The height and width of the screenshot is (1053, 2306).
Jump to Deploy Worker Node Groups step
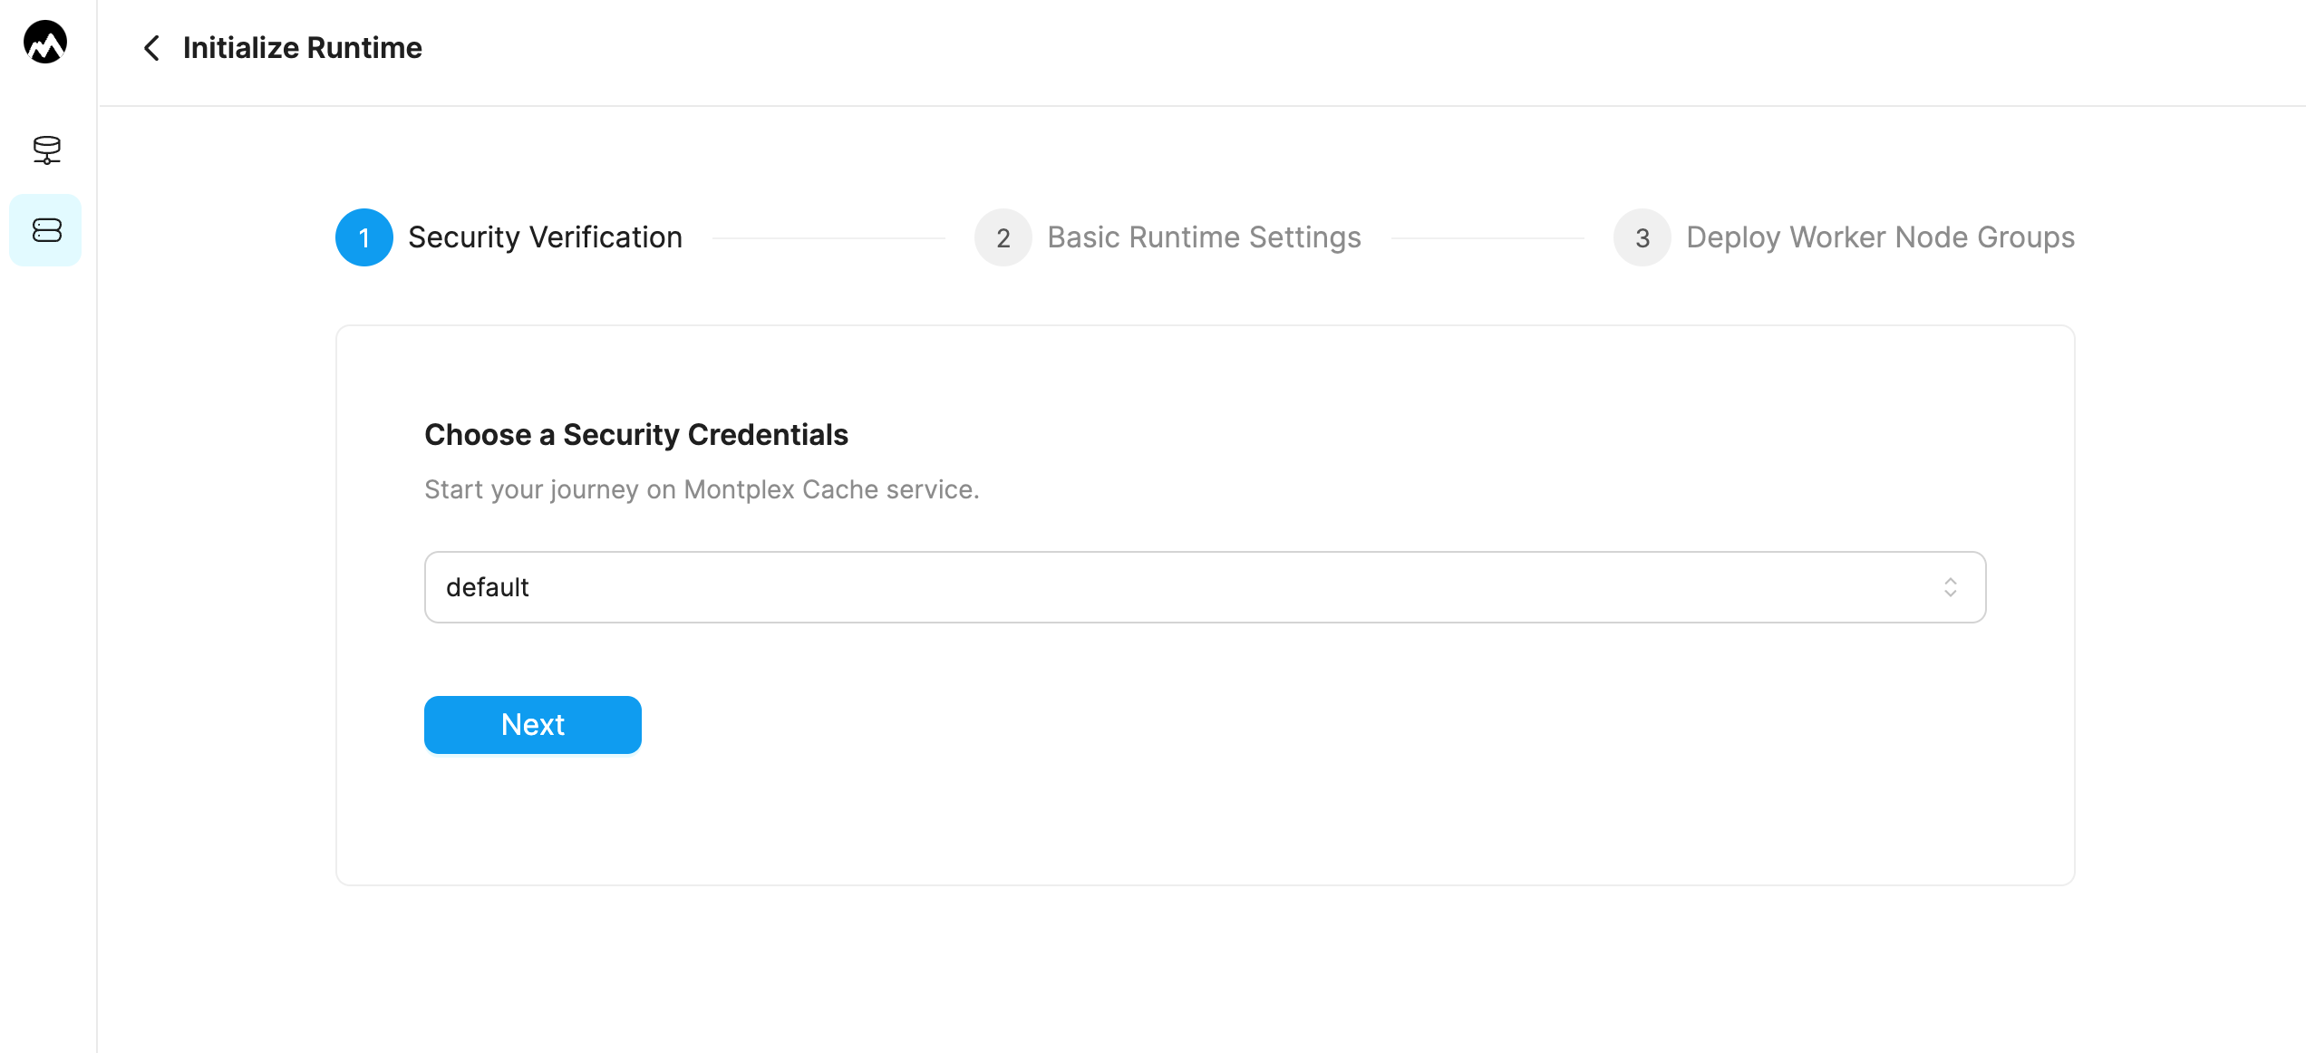pos(1880,237)
